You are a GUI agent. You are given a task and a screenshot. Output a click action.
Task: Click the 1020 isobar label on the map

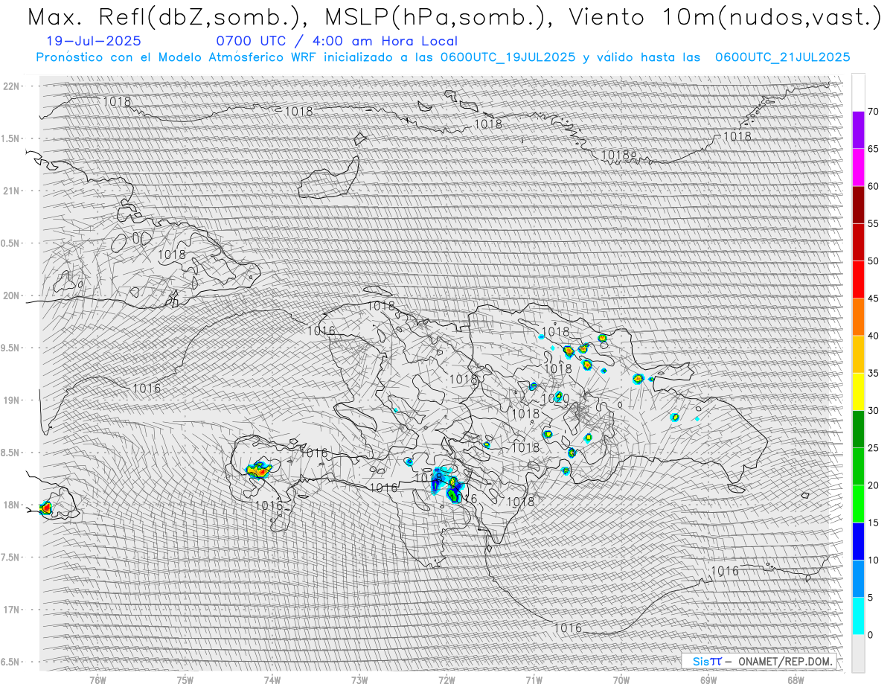554,399
